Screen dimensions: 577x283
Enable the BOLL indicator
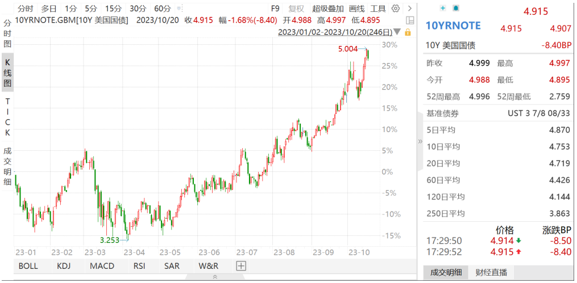tap(28, 265)
